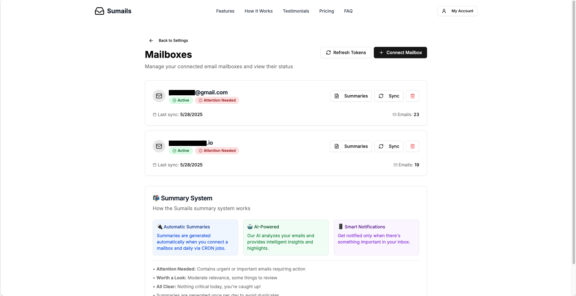Click the All Clear bullet description

pyautogui.click(x=208, y=287)
